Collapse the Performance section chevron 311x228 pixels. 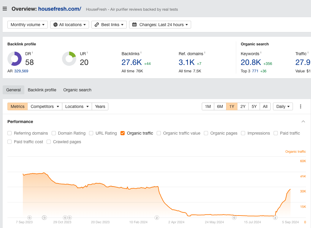coord(303,122)
